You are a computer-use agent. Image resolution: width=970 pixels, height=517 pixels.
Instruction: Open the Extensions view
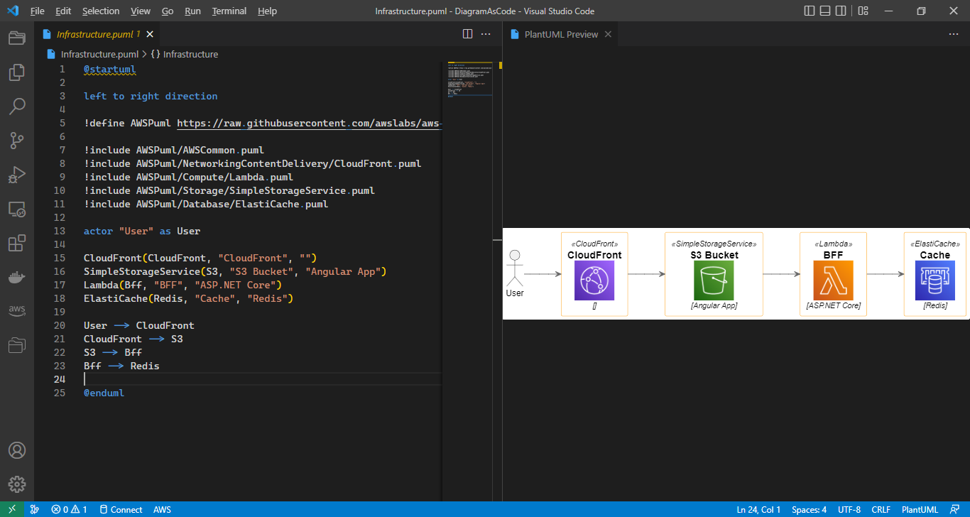(17, 243)
